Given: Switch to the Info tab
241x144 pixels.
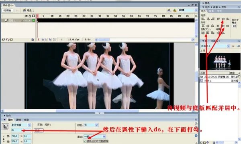Looking at the screenshot, I should coord(211,11).
